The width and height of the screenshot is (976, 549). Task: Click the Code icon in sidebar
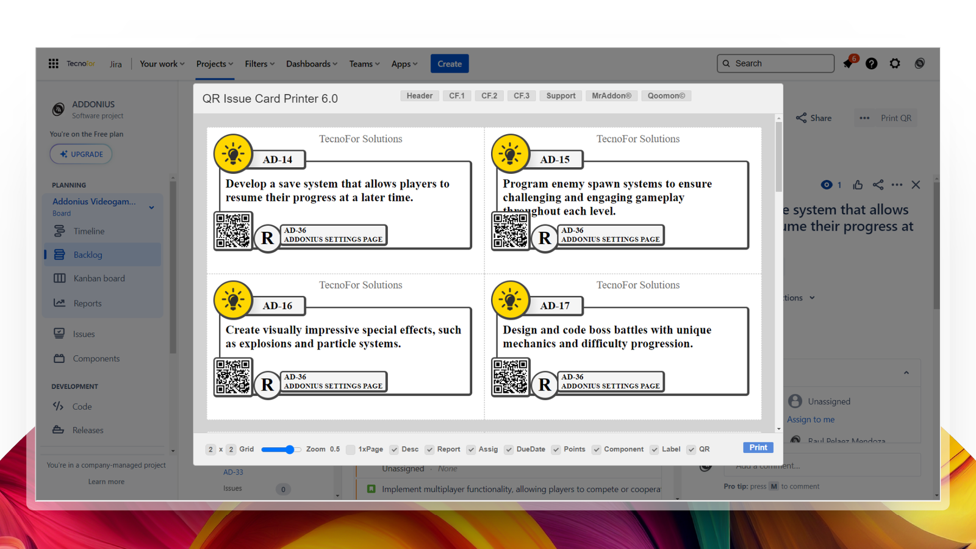click(x=59, y=406)
